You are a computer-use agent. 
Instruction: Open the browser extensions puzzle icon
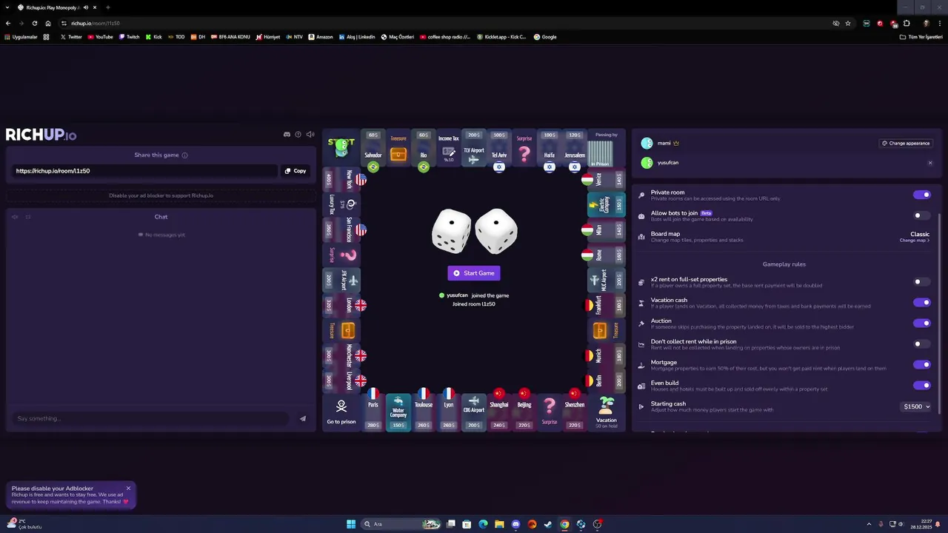pyautogui.click(x=907, y=23)
